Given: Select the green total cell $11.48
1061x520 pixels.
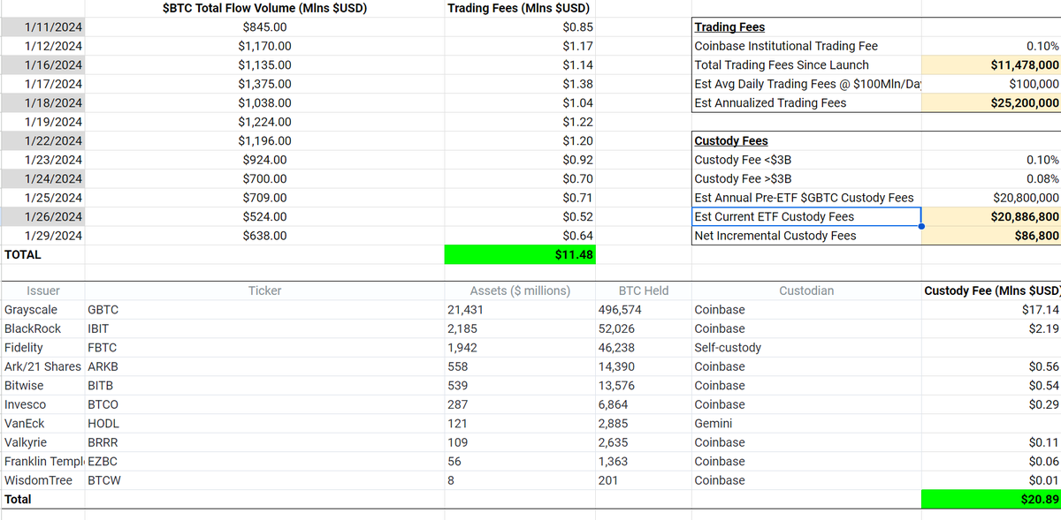Looking at the screenshot, I should click(x=520, y=254).
